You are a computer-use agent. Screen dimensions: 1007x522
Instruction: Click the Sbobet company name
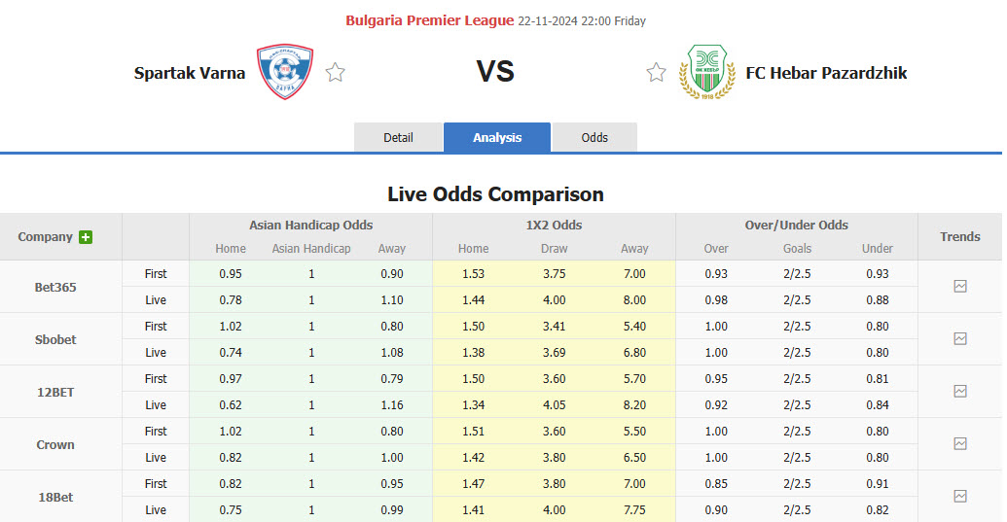tap(55, 340)
